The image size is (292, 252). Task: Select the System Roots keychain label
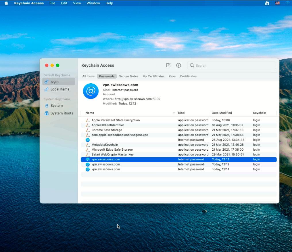pos(62,113)
